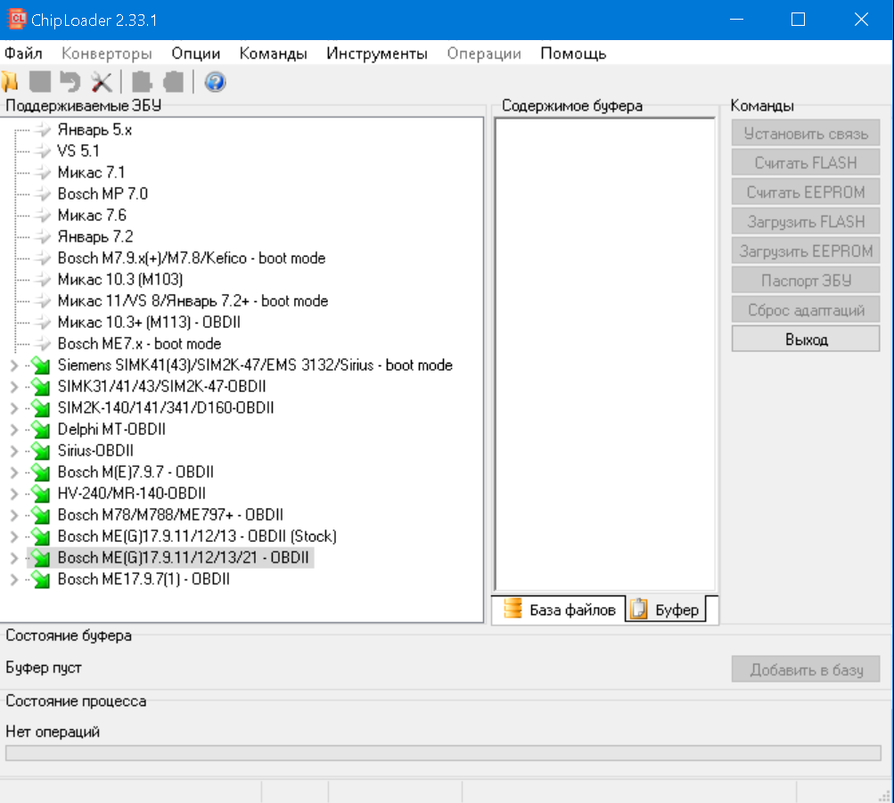Image resolution: width=894 pixels, height=803 pixels.
Task: Expand the SIM2K-140/141/341/D160-OBDII node
Action: pos(13,408)
